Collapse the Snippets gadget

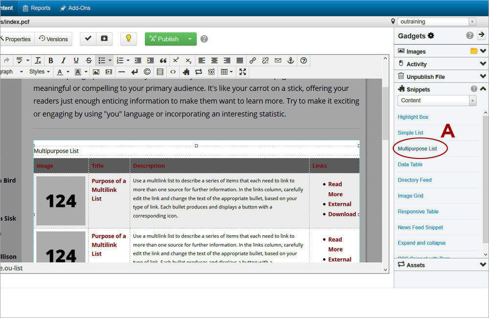[x=483, y=89]
